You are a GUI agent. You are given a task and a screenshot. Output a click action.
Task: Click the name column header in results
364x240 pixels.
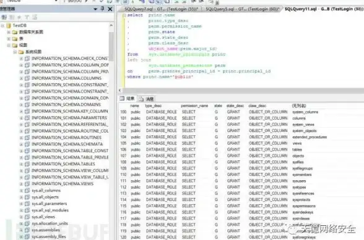tap(134, 106)
